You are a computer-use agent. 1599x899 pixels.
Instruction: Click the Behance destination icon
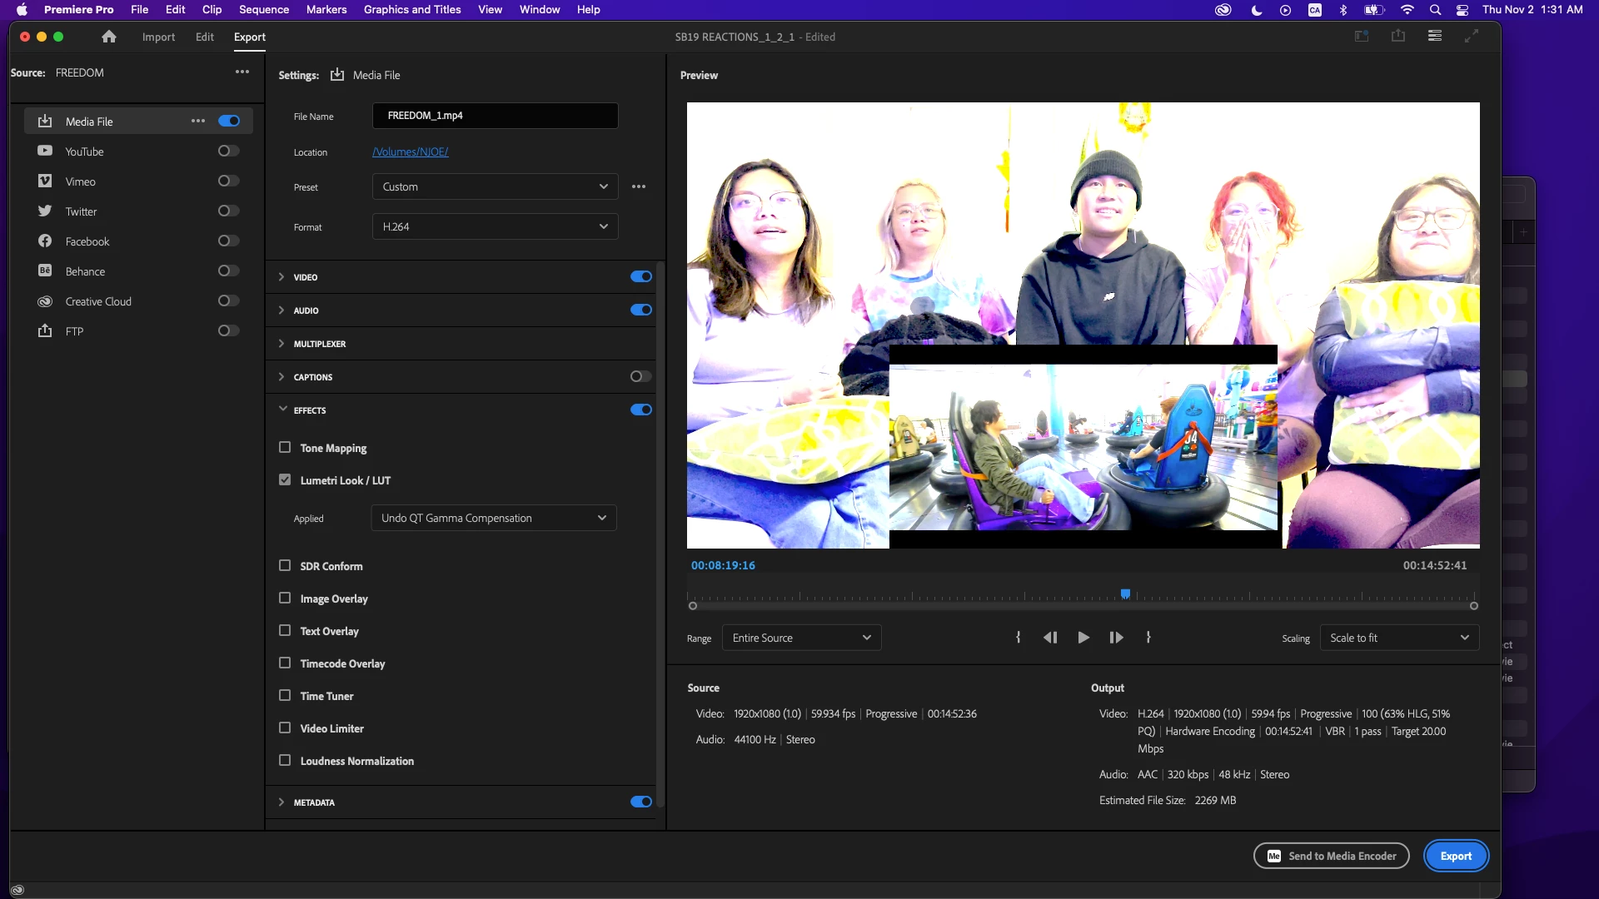click(45, 271)
